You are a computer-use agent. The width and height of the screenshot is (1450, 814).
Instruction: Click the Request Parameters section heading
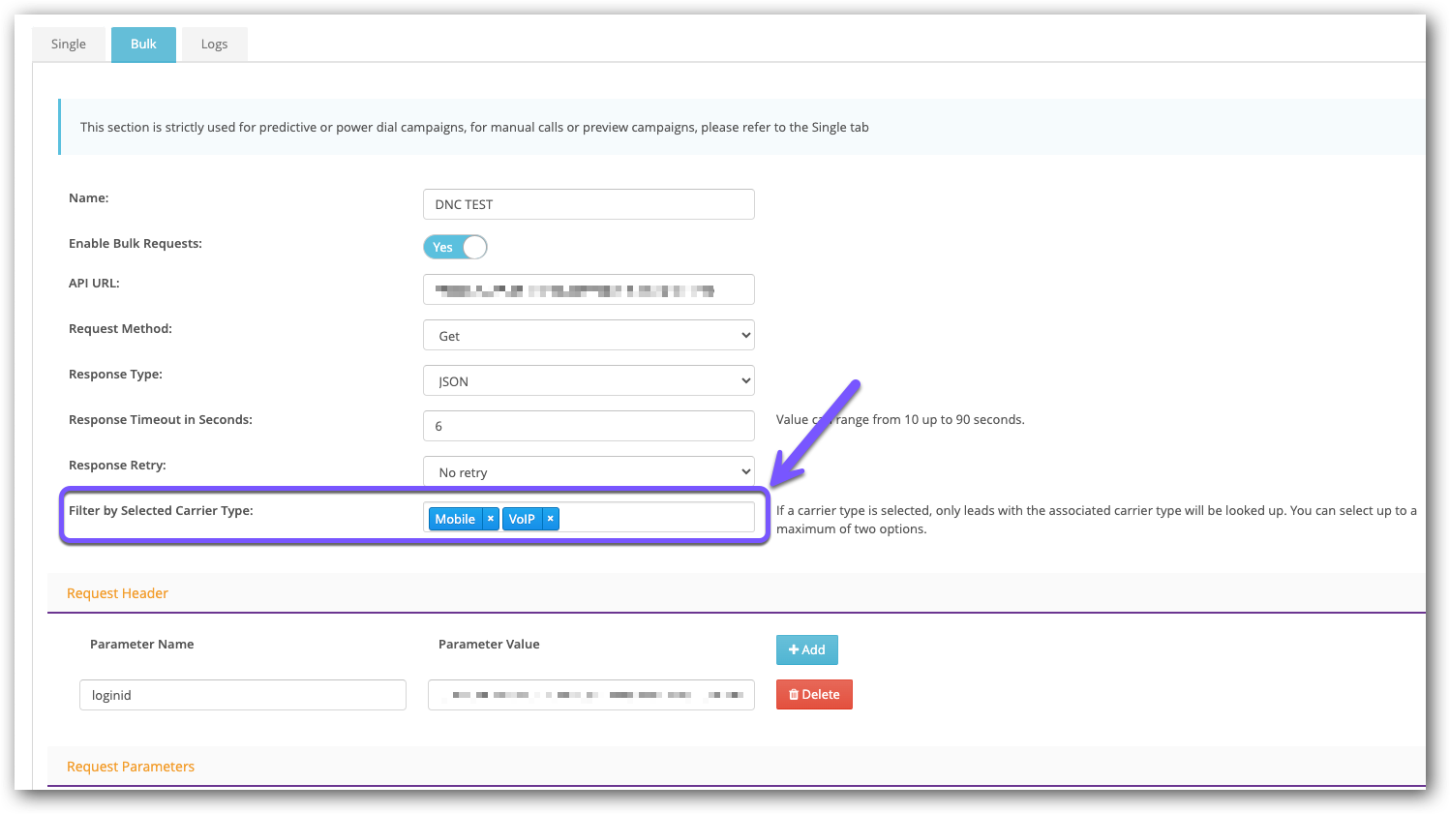[x=131, y=766]
